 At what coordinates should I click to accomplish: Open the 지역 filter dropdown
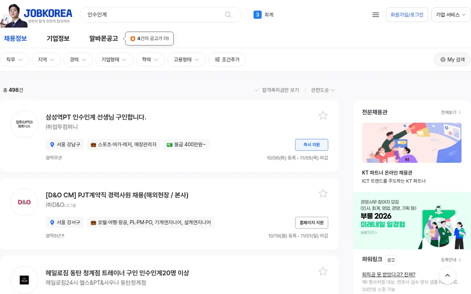pos(46,60)
